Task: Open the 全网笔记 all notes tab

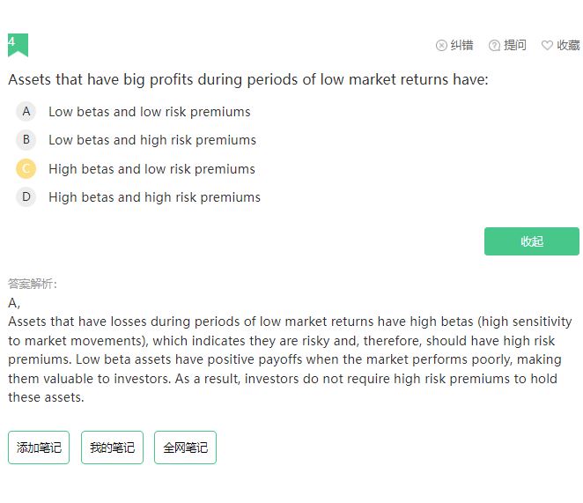Action: tap(185, 448)
